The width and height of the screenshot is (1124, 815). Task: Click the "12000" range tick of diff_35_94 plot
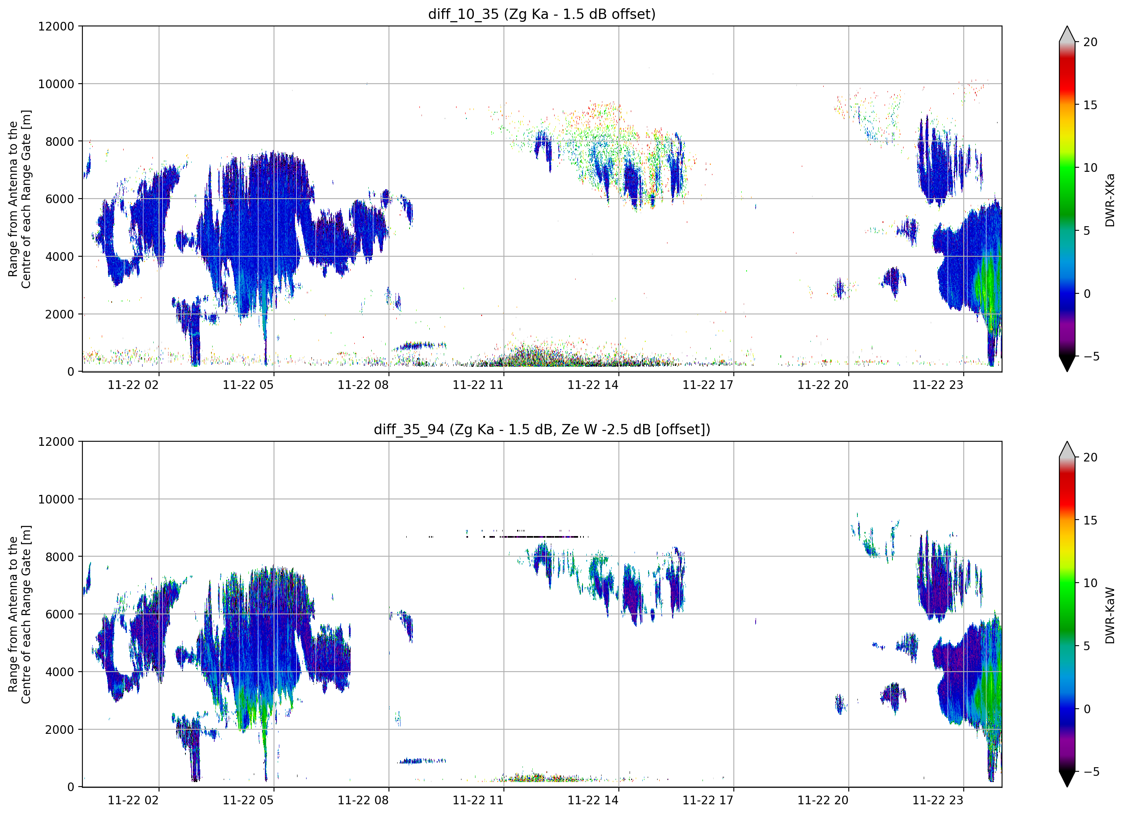pos(56,442)
